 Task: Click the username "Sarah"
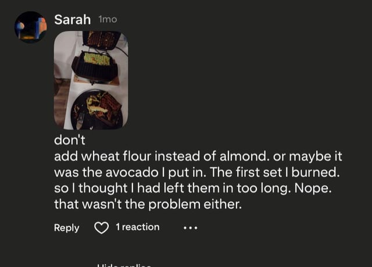coord(72,20)
